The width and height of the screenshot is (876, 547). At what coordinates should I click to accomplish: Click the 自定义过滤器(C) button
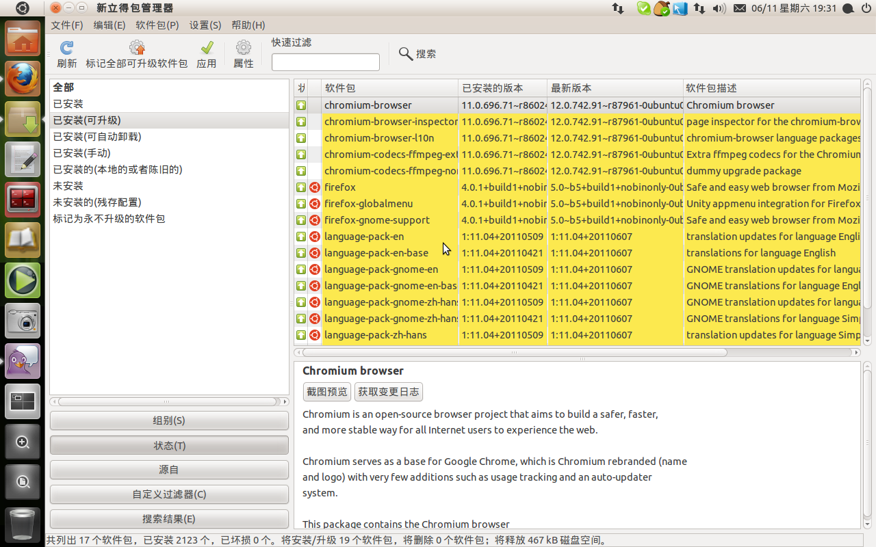click(x=169, y=494)
